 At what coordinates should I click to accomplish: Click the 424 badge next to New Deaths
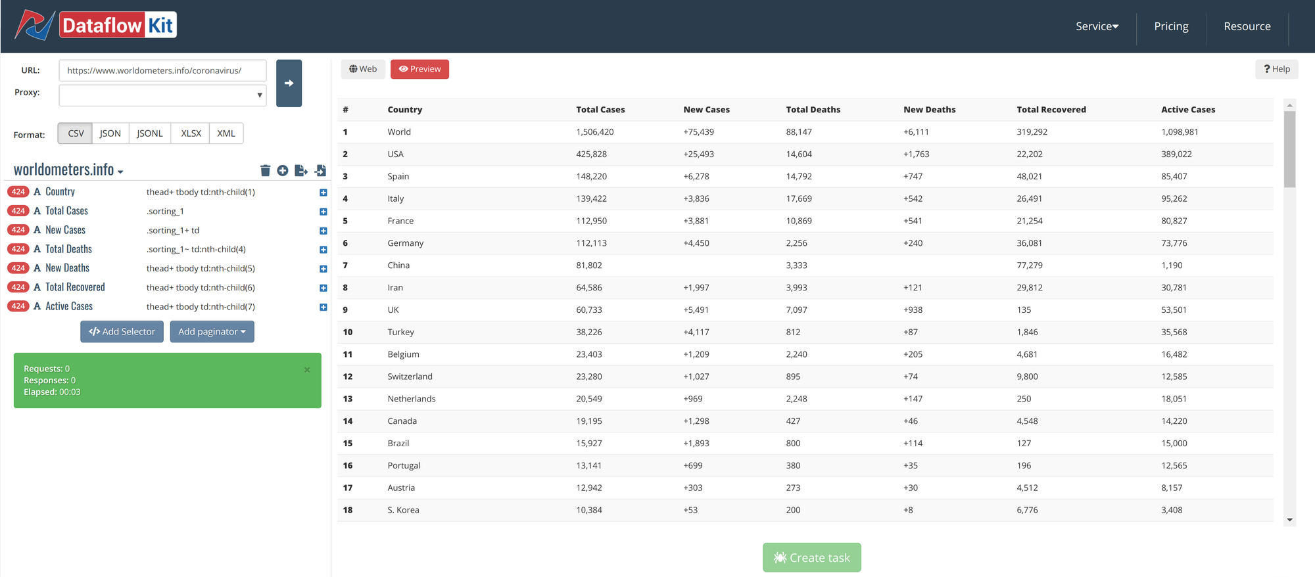click(x=18, y=268)
